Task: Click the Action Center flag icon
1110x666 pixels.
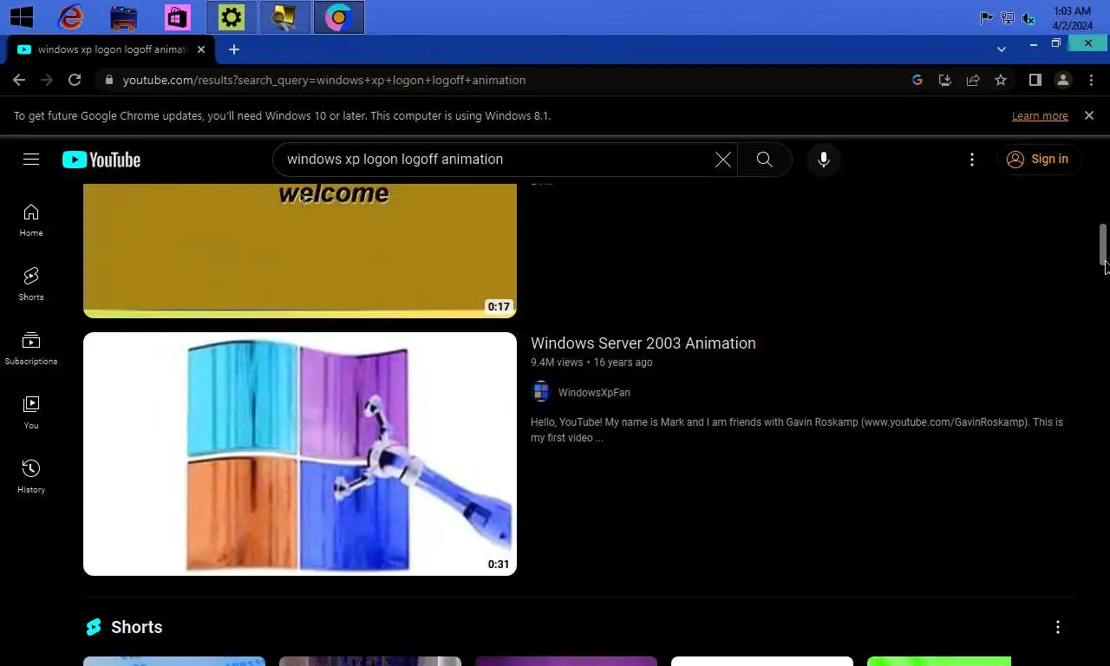Action: point(986,17)
